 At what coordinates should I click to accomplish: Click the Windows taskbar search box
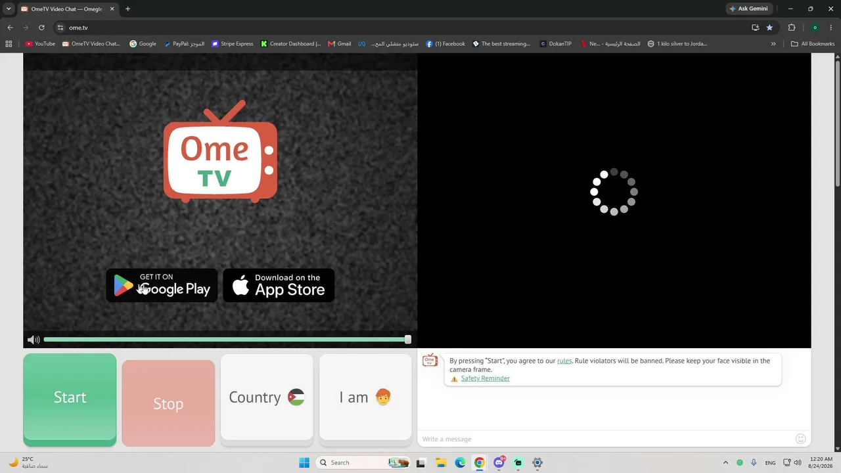363,462
